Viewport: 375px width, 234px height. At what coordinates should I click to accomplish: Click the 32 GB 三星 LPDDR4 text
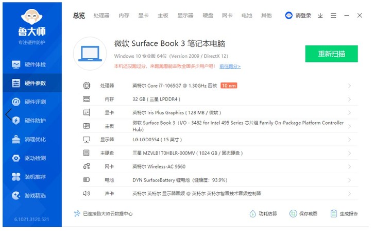pyautogui.click(x=157, y=99)
